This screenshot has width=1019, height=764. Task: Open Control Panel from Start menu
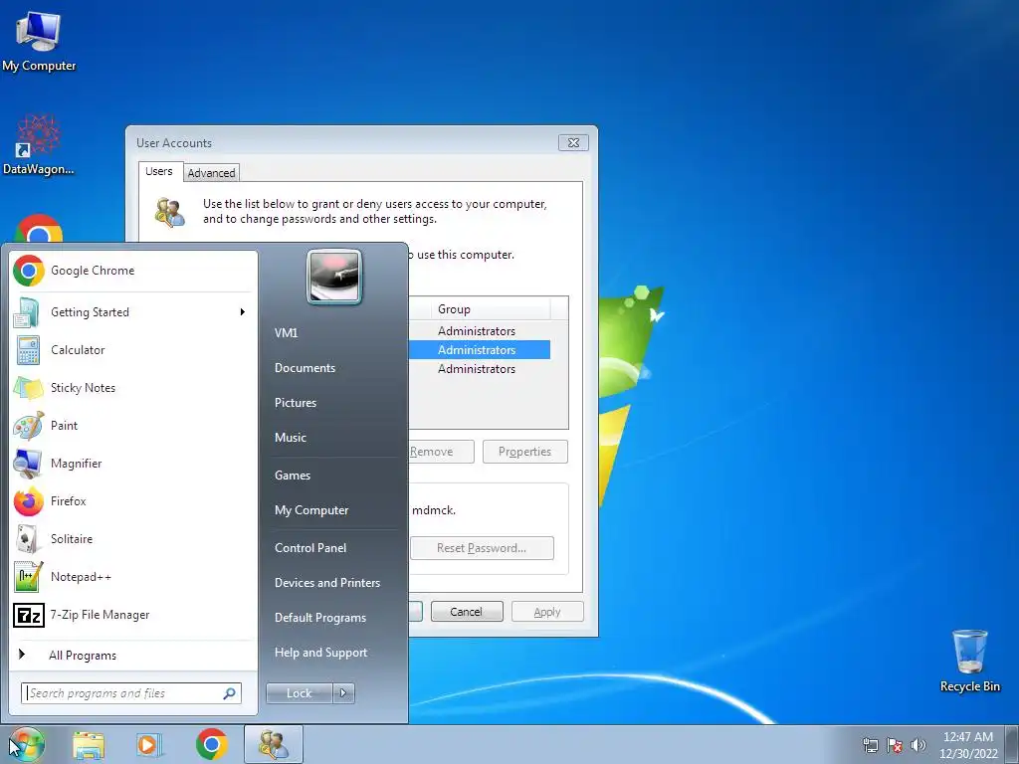310,548
